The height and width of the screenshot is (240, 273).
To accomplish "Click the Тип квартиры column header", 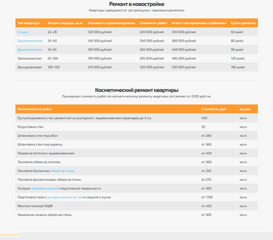I will coord(29,23).
